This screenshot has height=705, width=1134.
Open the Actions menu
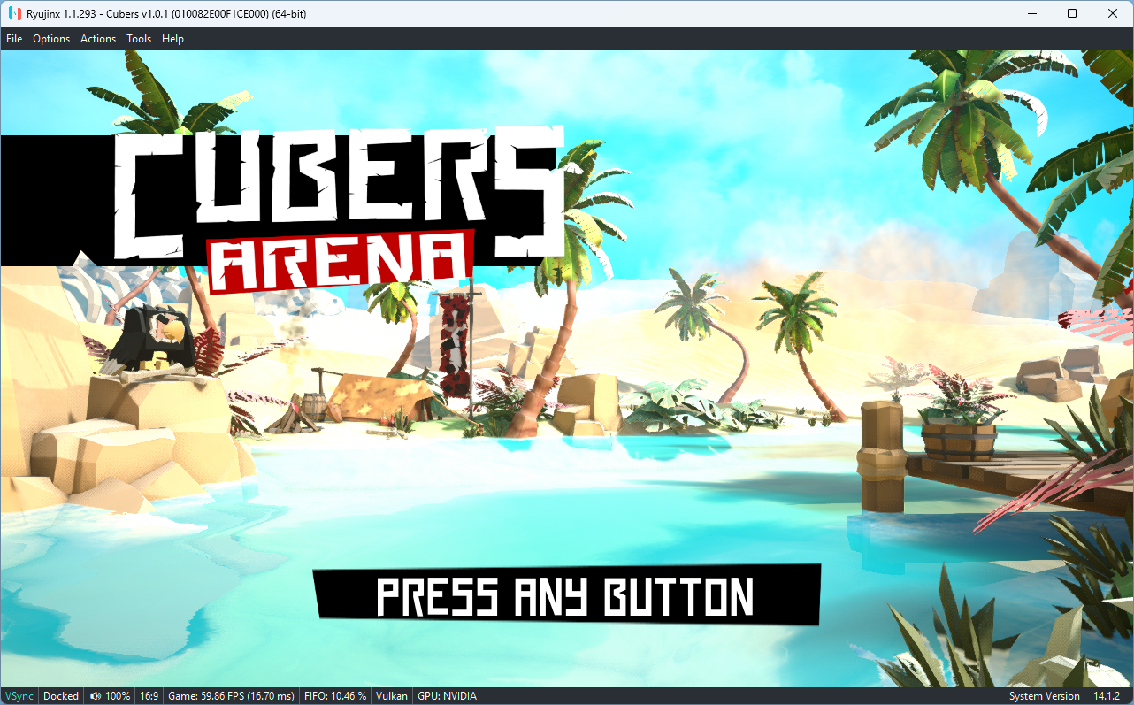[x=97, y=38]
